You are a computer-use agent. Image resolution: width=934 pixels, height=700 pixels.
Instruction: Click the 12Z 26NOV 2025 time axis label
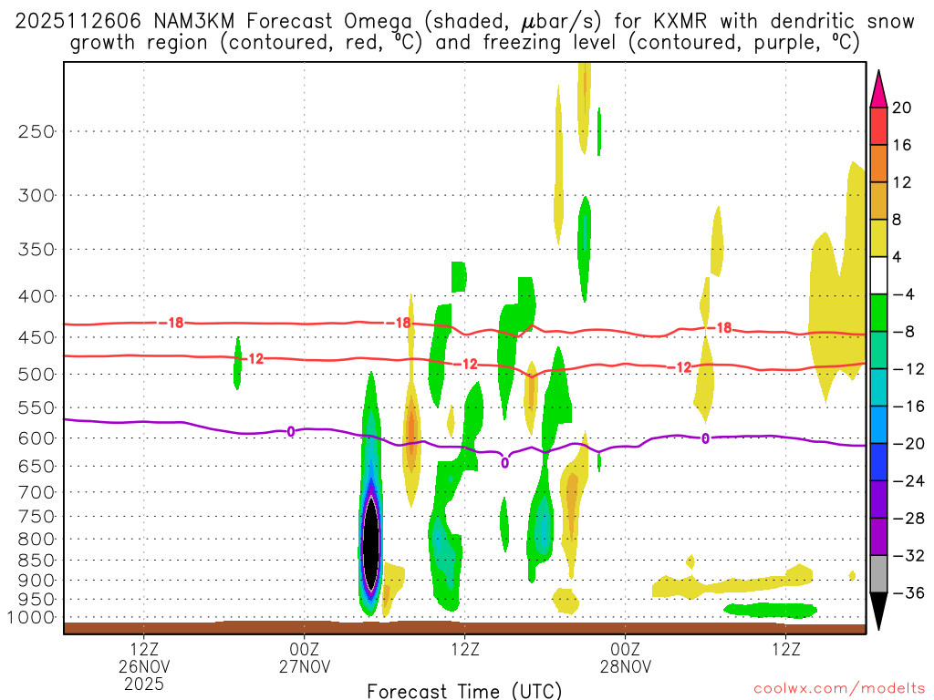[x=143, y=666]
